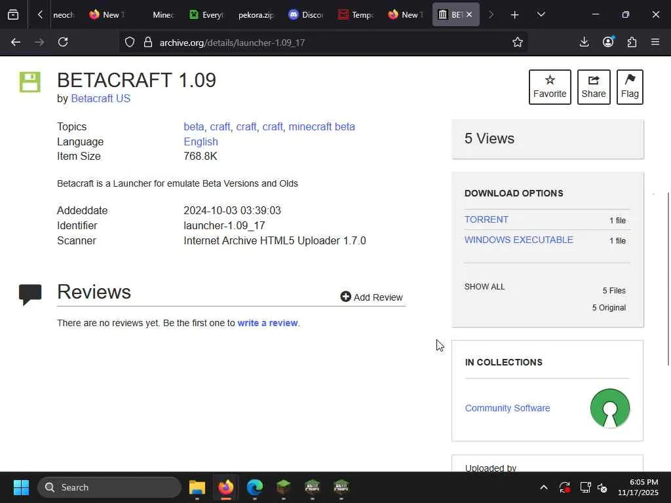Open the Firefox application menu

click(x=655, y=42)
